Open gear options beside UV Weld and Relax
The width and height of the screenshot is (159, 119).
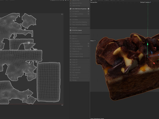tap(88, 14)
